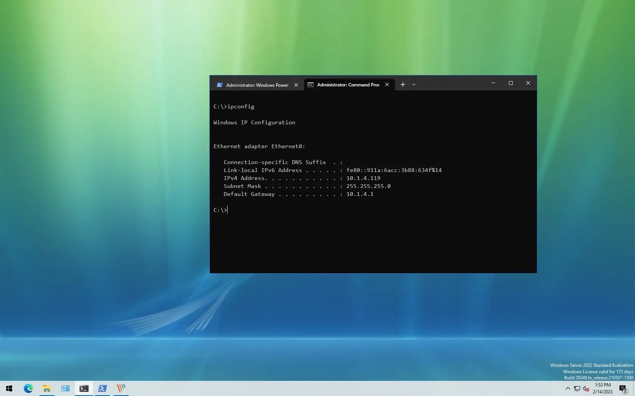Click the clock showing 1:53 PM

point(603,388)
